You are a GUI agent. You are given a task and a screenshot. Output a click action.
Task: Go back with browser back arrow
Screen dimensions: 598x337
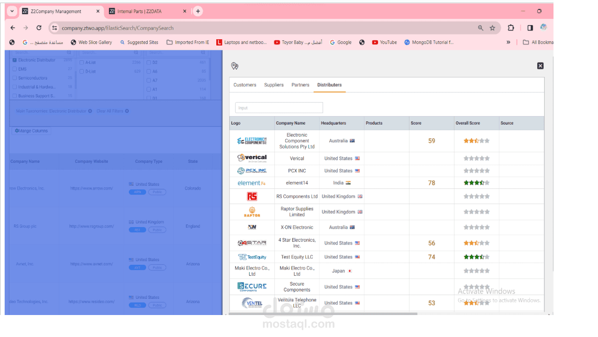pyautogui.click(x=13, y=28)
